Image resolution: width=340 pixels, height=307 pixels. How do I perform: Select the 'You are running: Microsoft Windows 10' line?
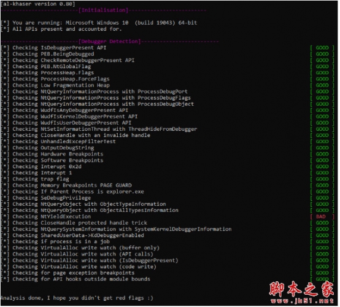(x=99, y=23)
